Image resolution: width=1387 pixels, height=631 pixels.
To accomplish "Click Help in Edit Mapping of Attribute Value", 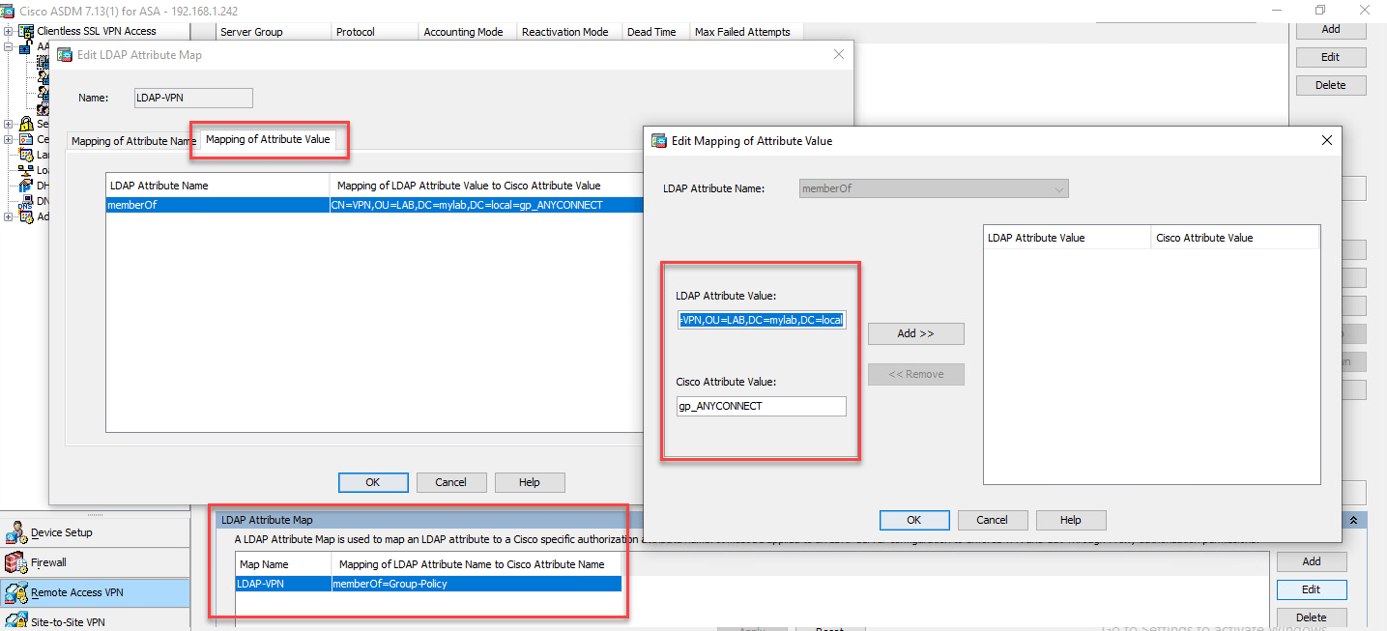I will [1070, 520].
